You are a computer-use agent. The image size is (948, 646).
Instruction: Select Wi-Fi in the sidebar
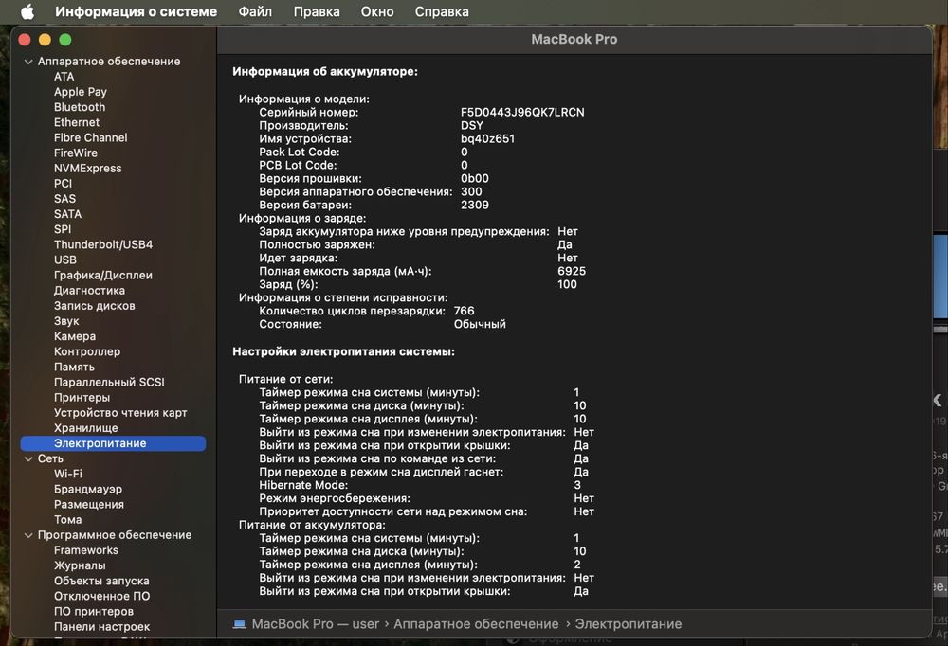tap(68, 474)
